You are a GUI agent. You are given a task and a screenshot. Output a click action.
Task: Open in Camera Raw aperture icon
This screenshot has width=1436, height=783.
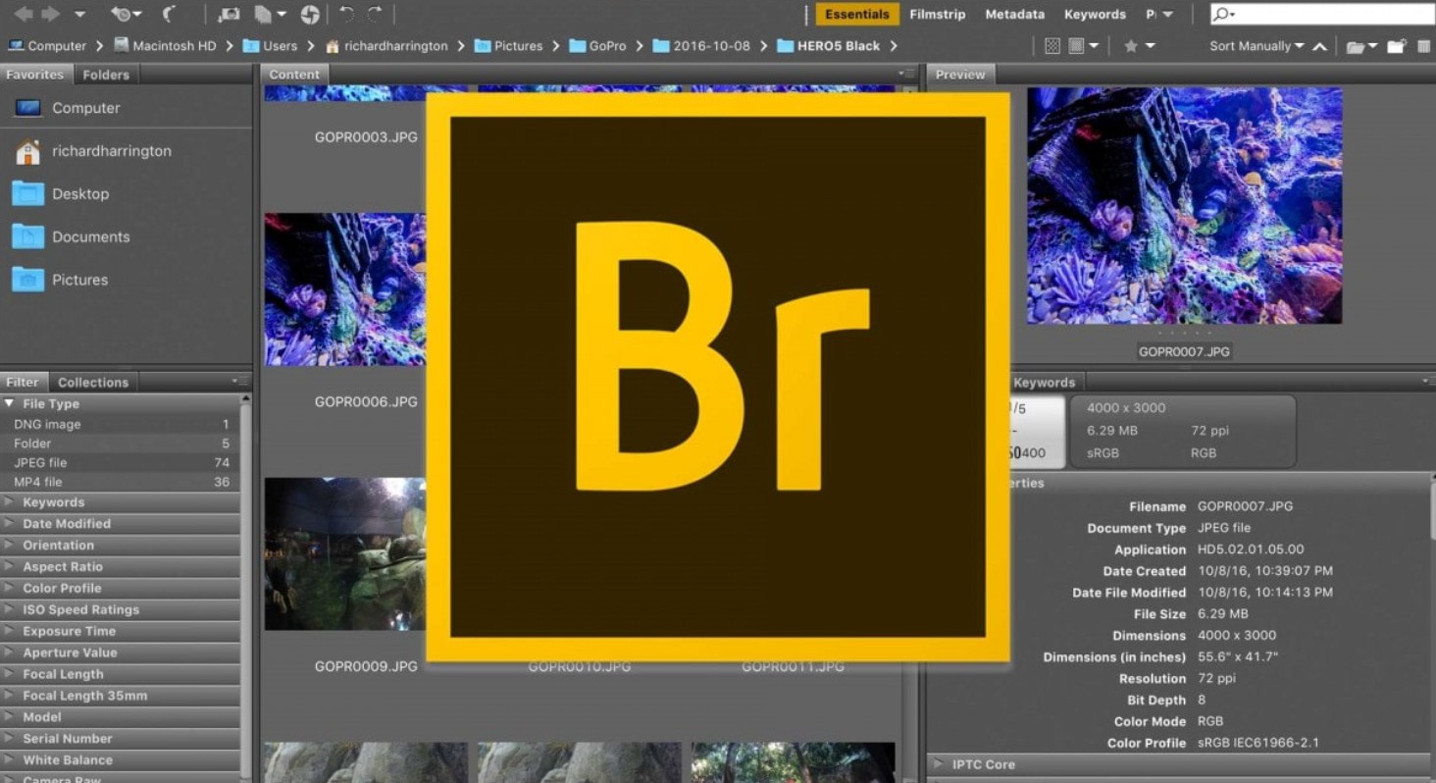click(x=310, y=15)
